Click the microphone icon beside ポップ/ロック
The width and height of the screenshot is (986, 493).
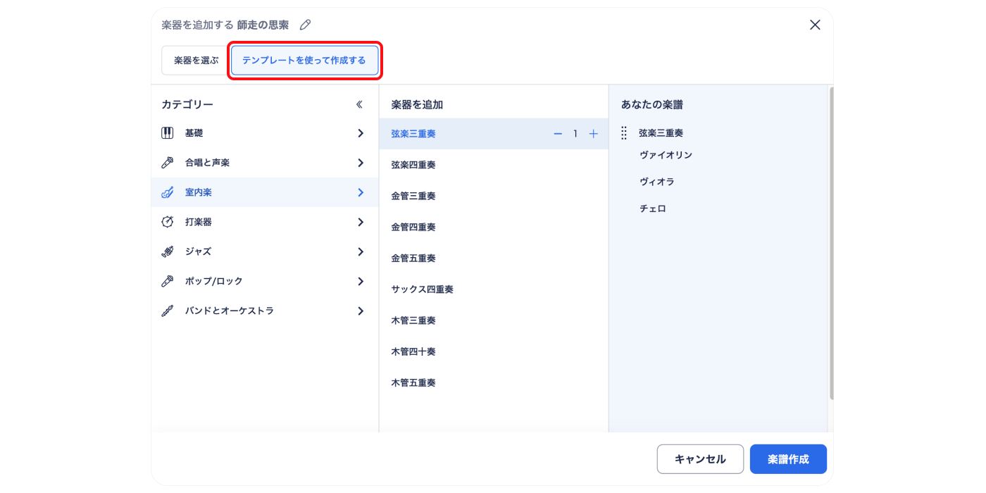tap(168, 281)
